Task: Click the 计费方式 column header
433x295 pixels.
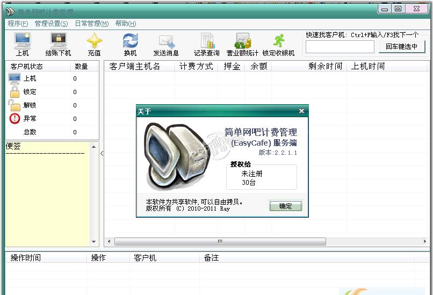Action: (196, 66)
